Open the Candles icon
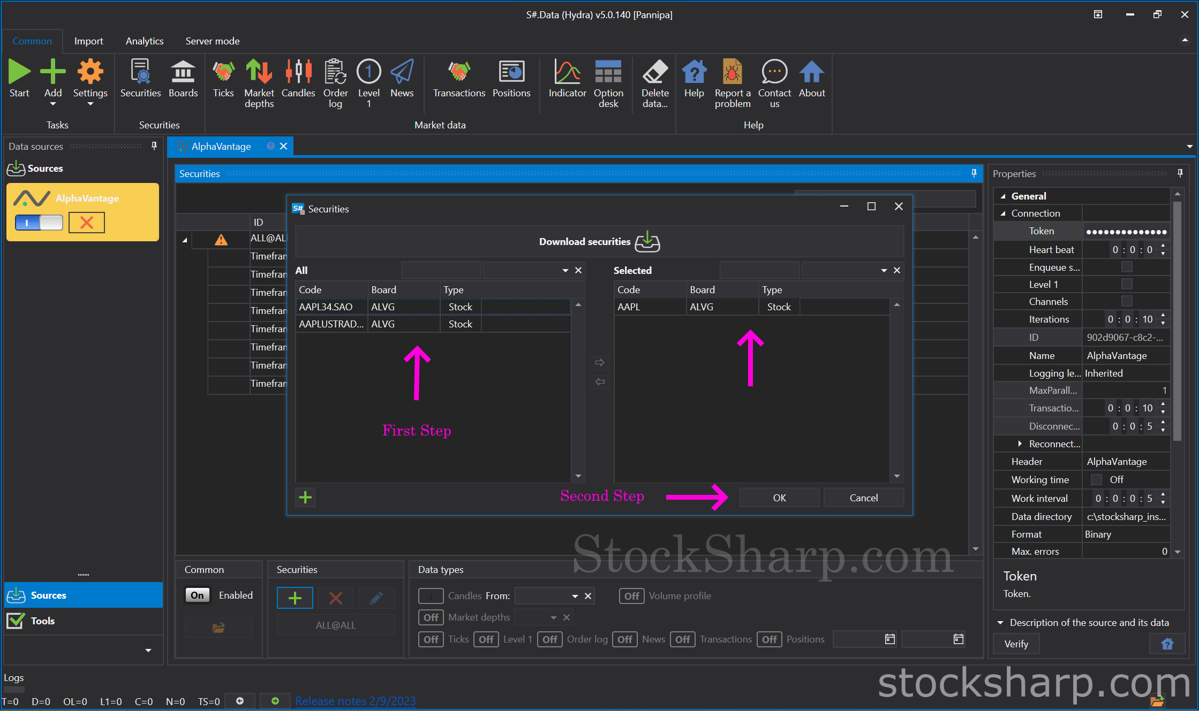 298,72
